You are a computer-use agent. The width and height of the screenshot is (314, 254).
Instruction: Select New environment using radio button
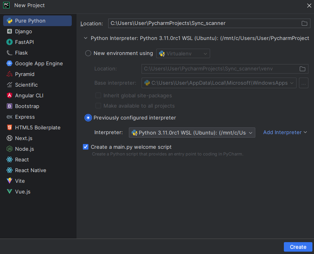pos(88,53)
